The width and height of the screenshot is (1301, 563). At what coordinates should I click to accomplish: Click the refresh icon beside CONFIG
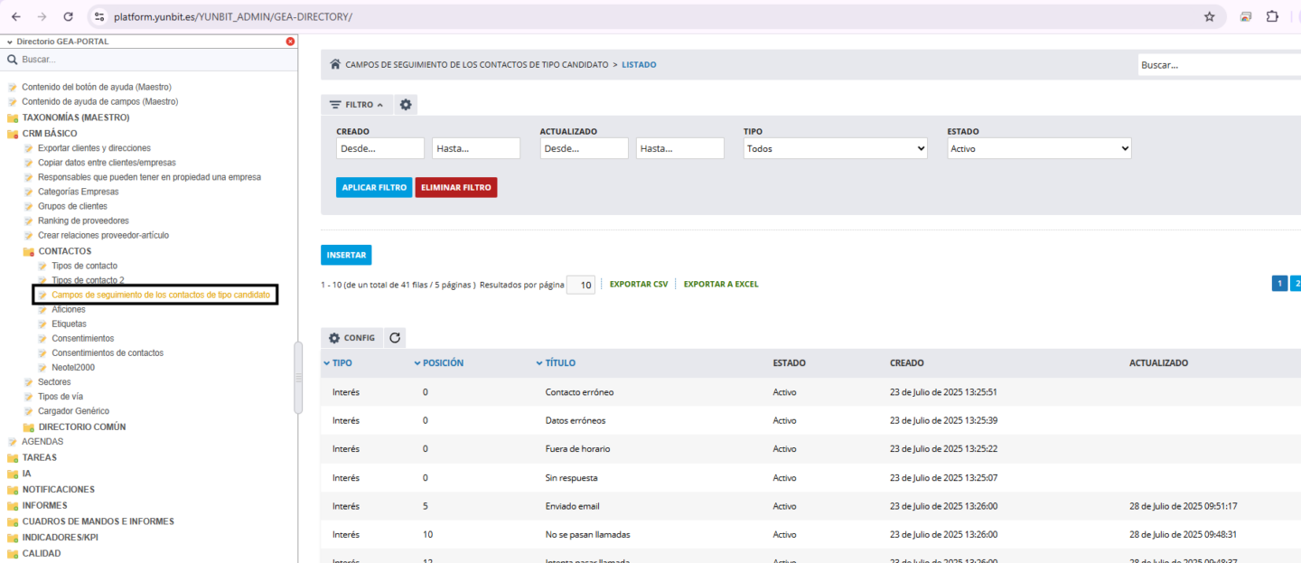click(395, 338)
